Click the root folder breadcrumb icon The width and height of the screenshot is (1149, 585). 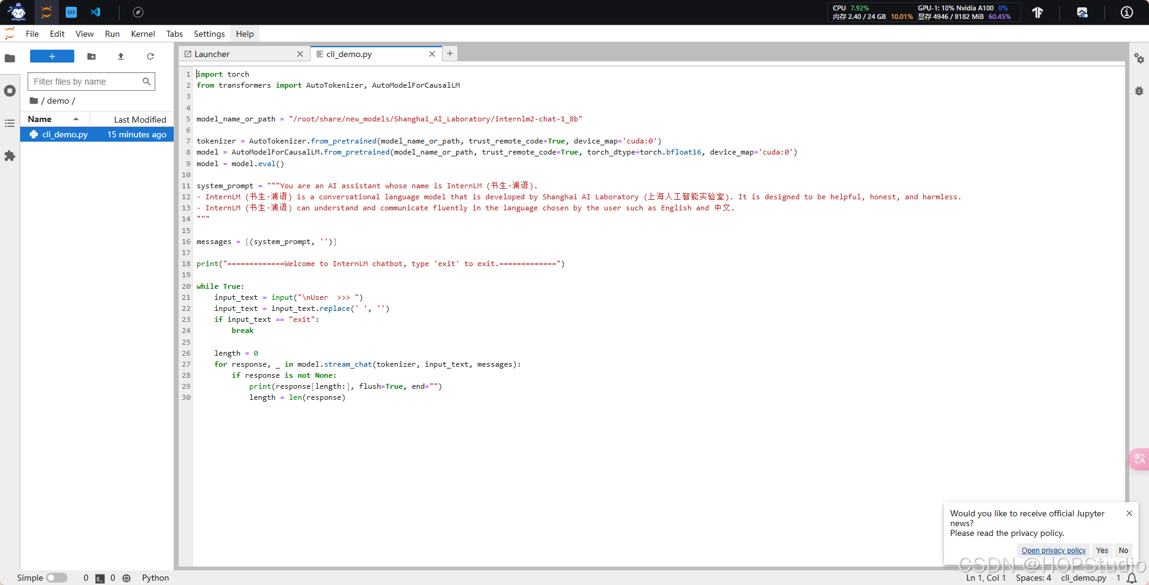[x=34, y=101]
